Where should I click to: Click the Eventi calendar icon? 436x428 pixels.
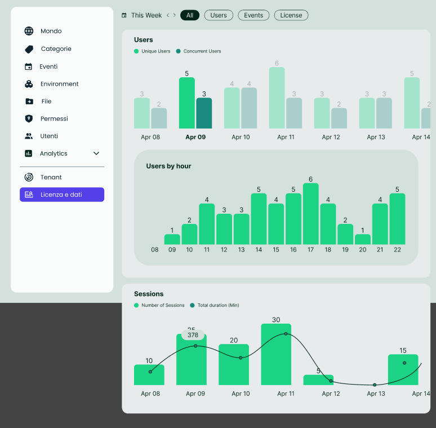(29, 67)
